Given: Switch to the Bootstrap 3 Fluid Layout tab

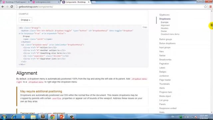Looking at the screenshot, I should coord(16,2).
